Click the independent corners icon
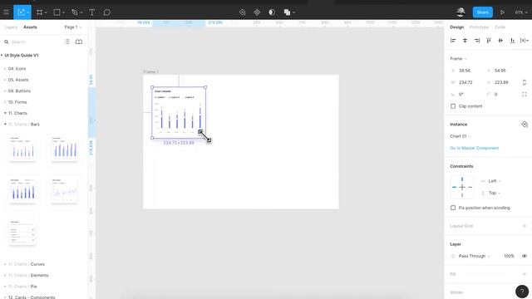The width and height of the screenshot is (532, 299). click(525, 94)
